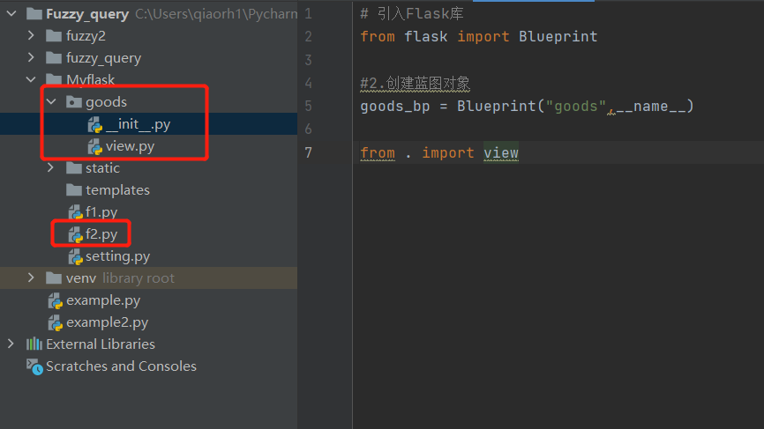This screenshot has width=764, height=429.
Task: Open f2.py file
Action: pos(101,234)
